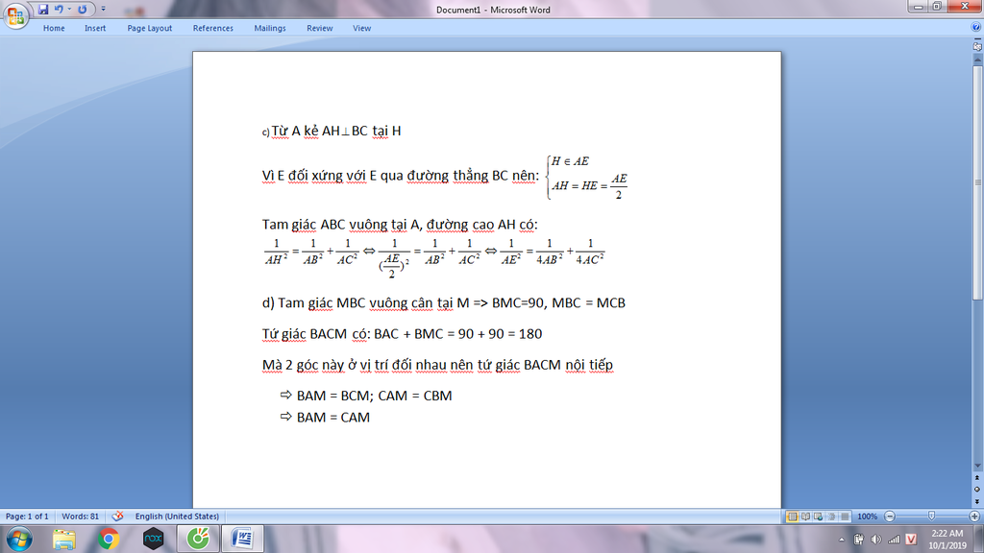Screen dimensions: 984x553
Task: Click the Words: 81 count
Action: 81,517
